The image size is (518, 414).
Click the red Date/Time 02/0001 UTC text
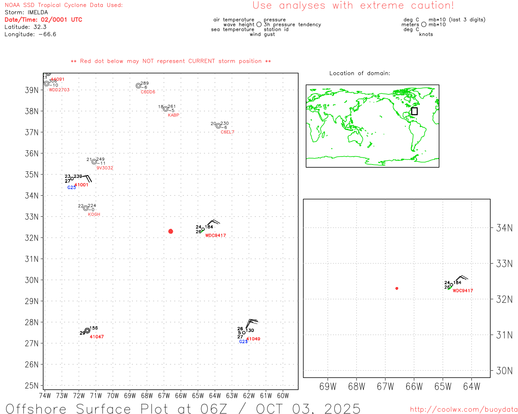pyautogui.click(x=43, y=20)
